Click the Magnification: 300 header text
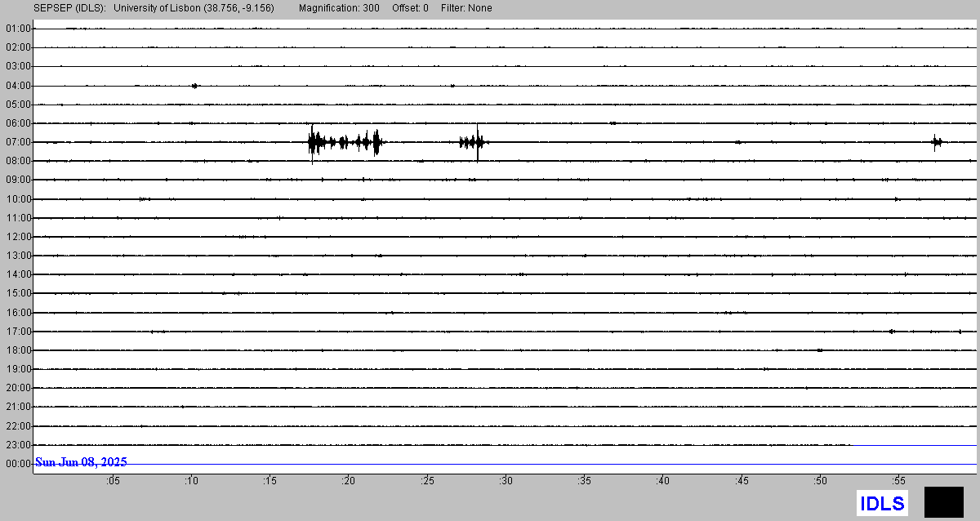 (339, 8)
